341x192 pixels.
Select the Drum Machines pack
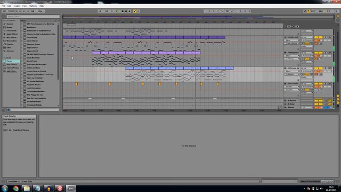[x=33, y=58]
